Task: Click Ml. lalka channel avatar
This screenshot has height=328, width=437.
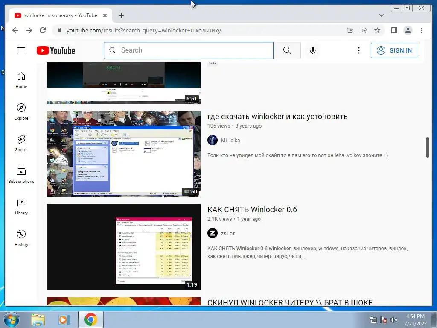Action: pyautogui.click(x=213, y=140)
